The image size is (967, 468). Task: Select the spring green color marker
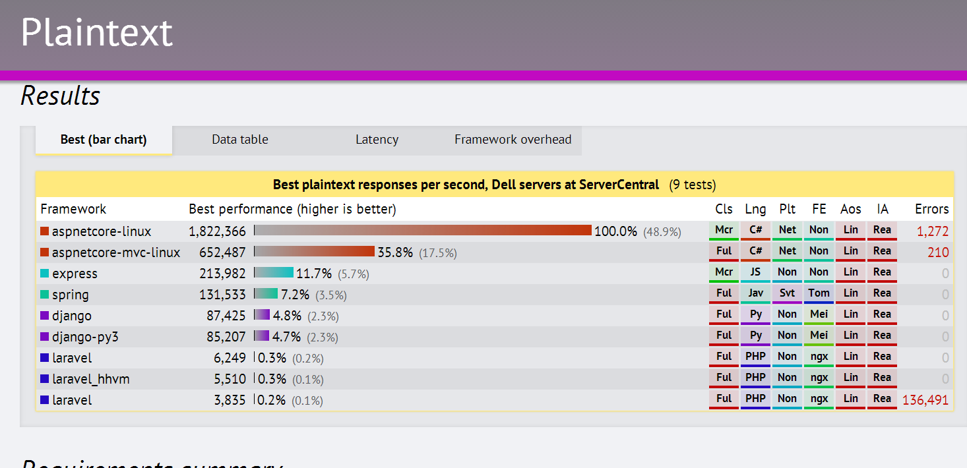click(x=45, y=295)
